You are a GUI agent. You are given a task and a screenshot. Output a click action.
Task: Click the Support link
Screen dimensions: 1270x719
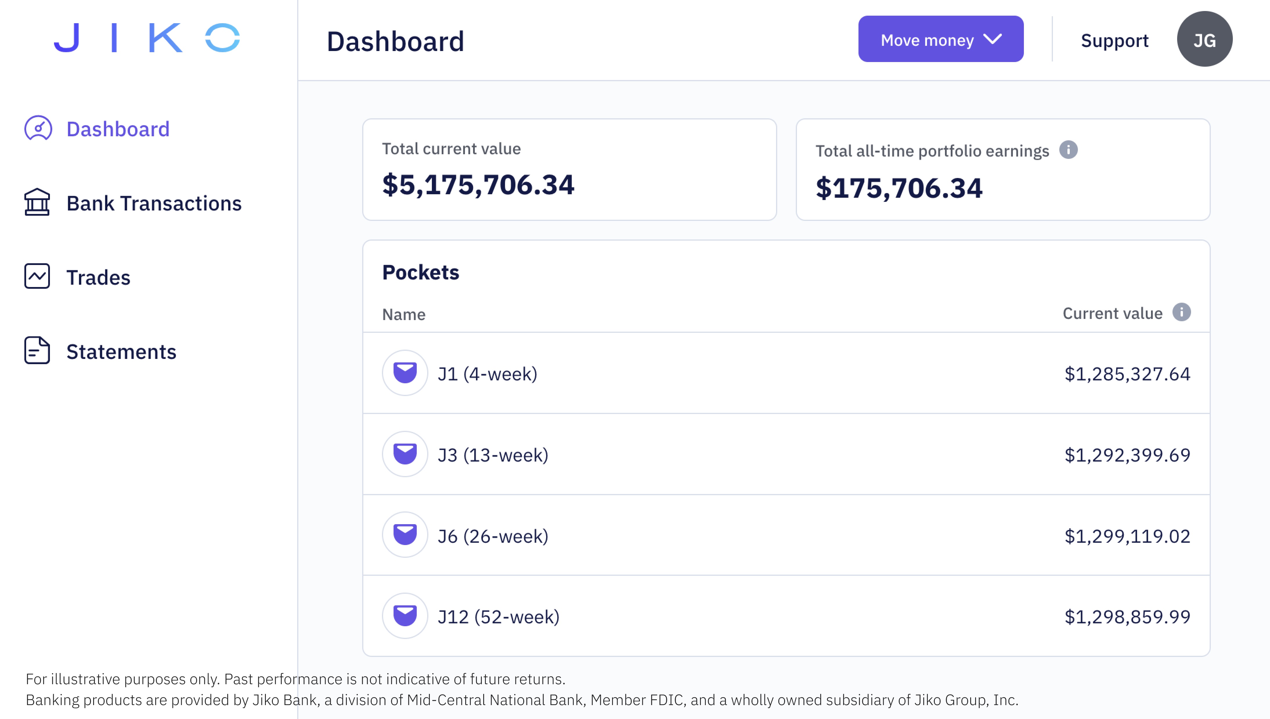[1114, 41]
